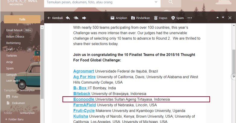Click the reply arrow icon
Screen dimensions: 236x123
pyautogui.click(x=68, y=18)
